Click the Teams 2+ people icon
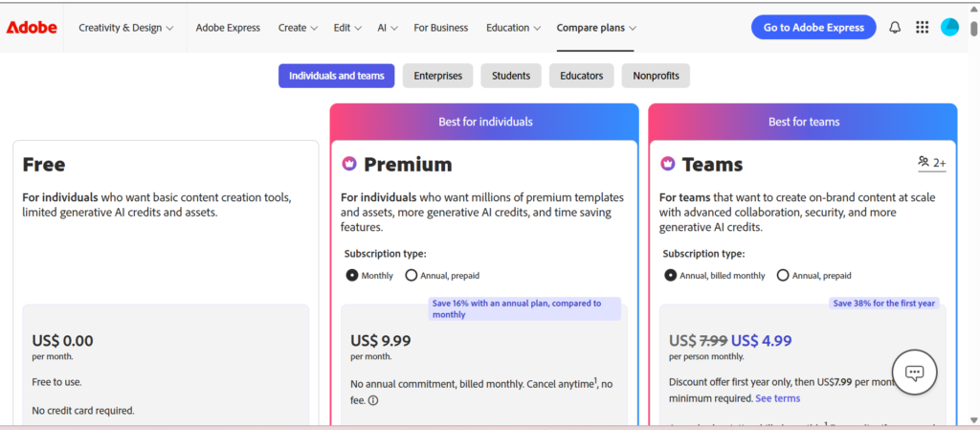Viewport: 980px width, 430px height. coord(932,163)
